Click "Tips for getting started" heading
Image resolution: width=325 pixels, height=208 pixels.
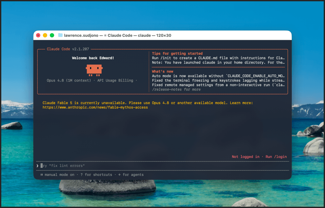pos(177,53)
